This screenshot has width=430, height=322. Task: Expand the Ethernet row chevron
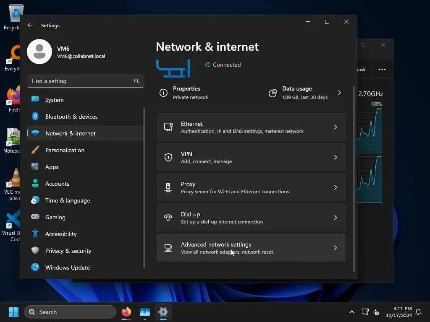(336, 127)
